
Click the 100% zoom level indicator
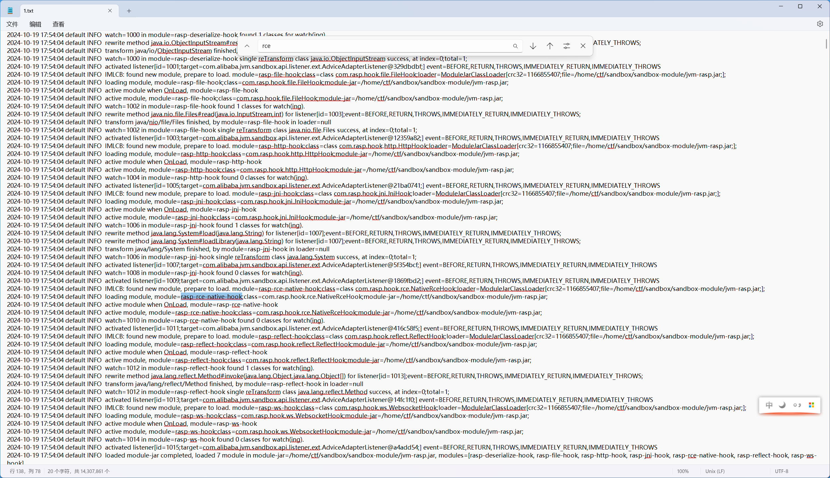coord(683,471)
